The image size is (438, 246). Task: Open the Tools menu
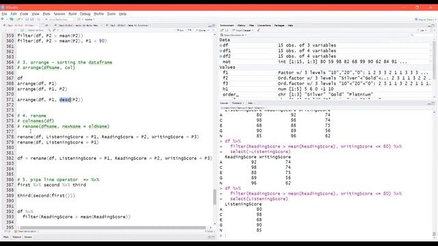tap(111, 14)
